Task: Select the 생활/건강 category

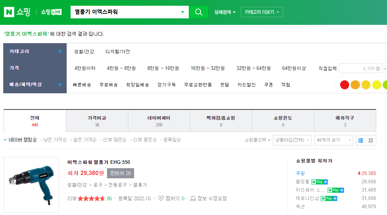Action: pos(84,51)
